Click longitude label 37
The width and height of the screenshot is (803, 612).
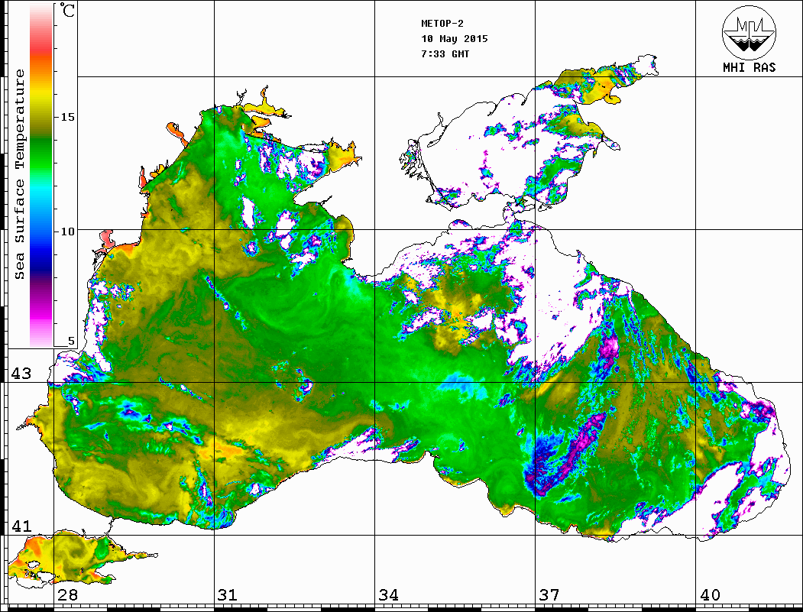(549, 595)
